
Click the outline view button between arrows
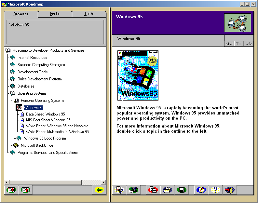coord(239,44)
